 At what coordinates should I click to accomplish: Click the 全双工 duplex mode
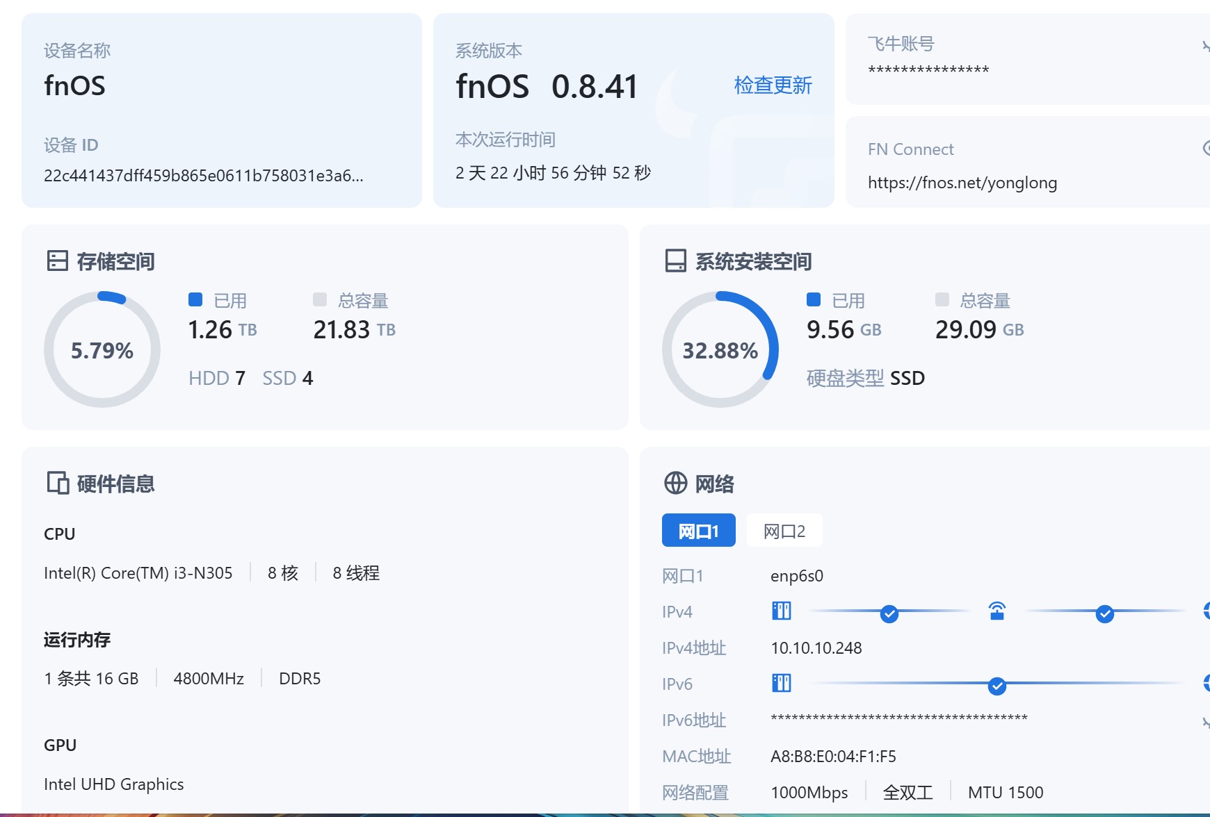point(907,793)
